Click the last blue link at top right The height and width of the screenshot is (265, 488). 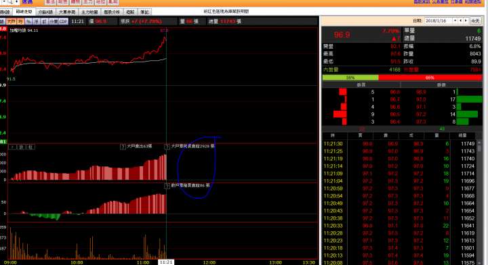(x=473, y=2)
